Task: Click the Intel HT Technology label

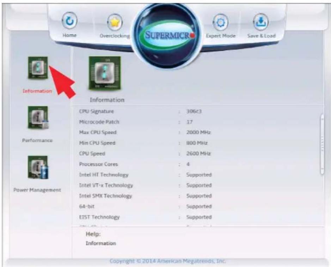Action: [104, 175]
